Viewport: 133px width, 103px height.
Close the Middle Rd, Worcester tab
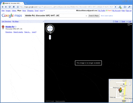click(x=22, y=3)
